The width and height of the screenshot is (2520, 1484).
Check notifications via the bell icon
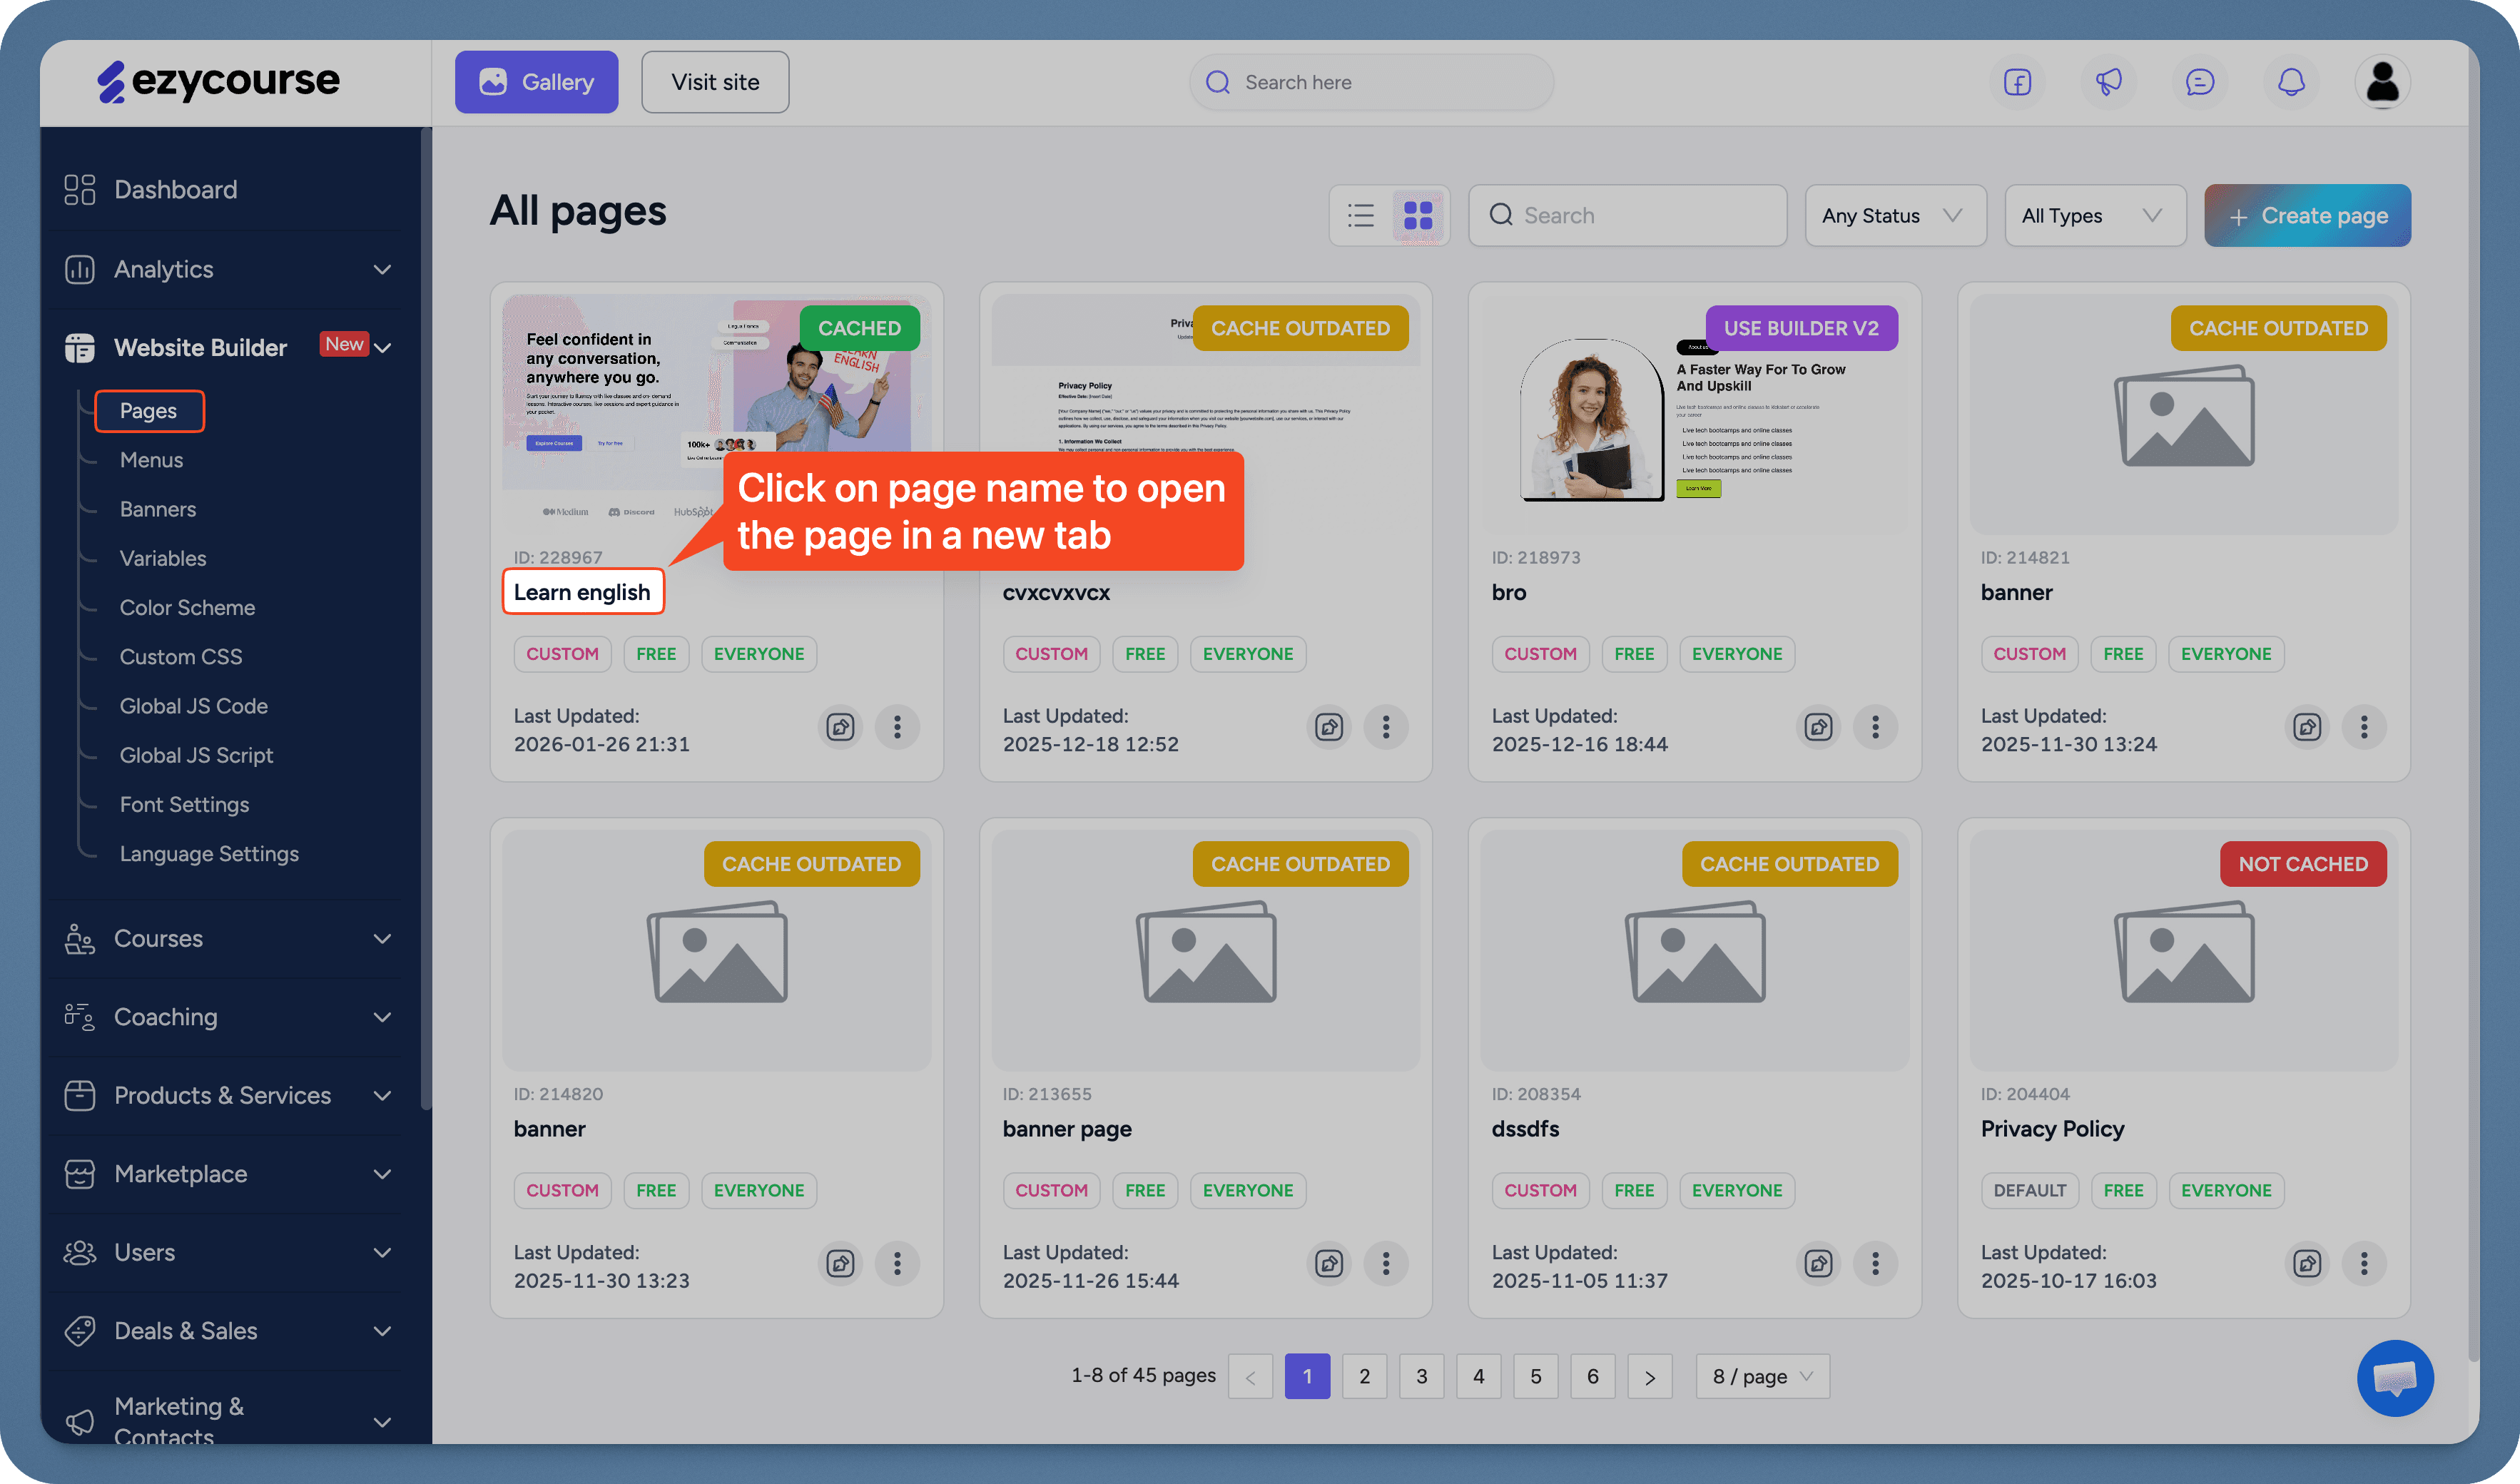click(2291, 82)
